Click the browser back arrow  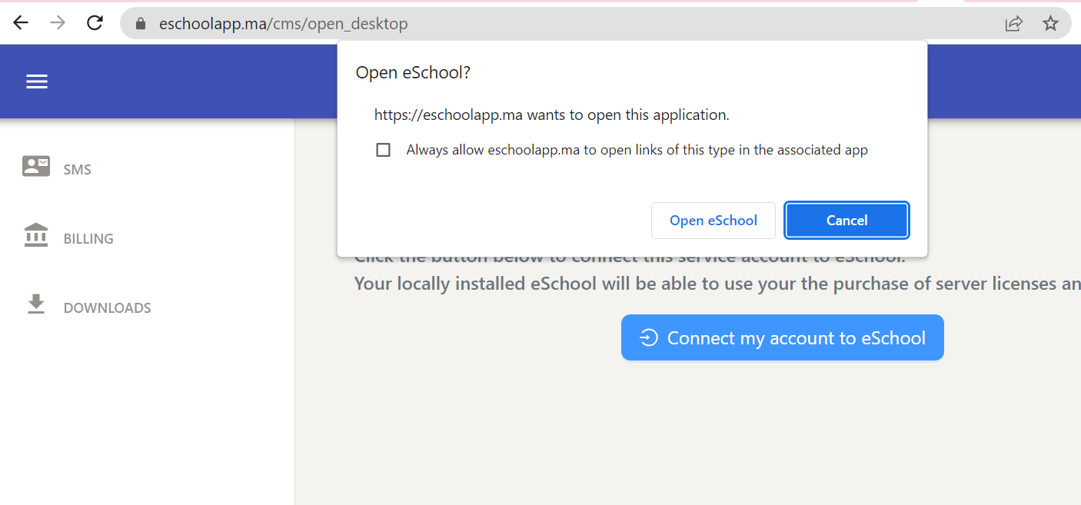coord(21,23)
